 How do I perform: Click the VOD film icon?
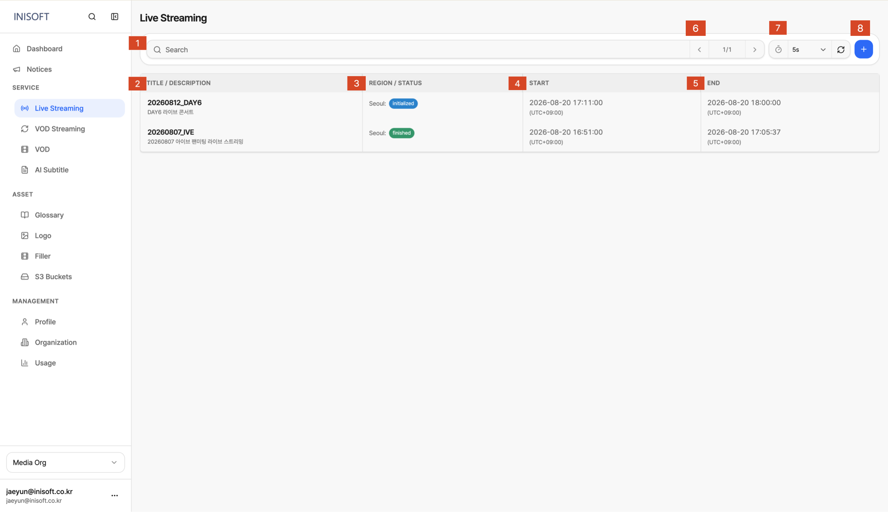(x=25, y=149)
